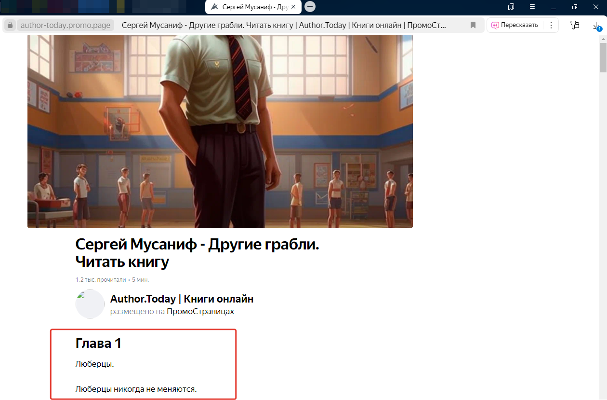Click the Пересказать button

[x=515, y=25]
